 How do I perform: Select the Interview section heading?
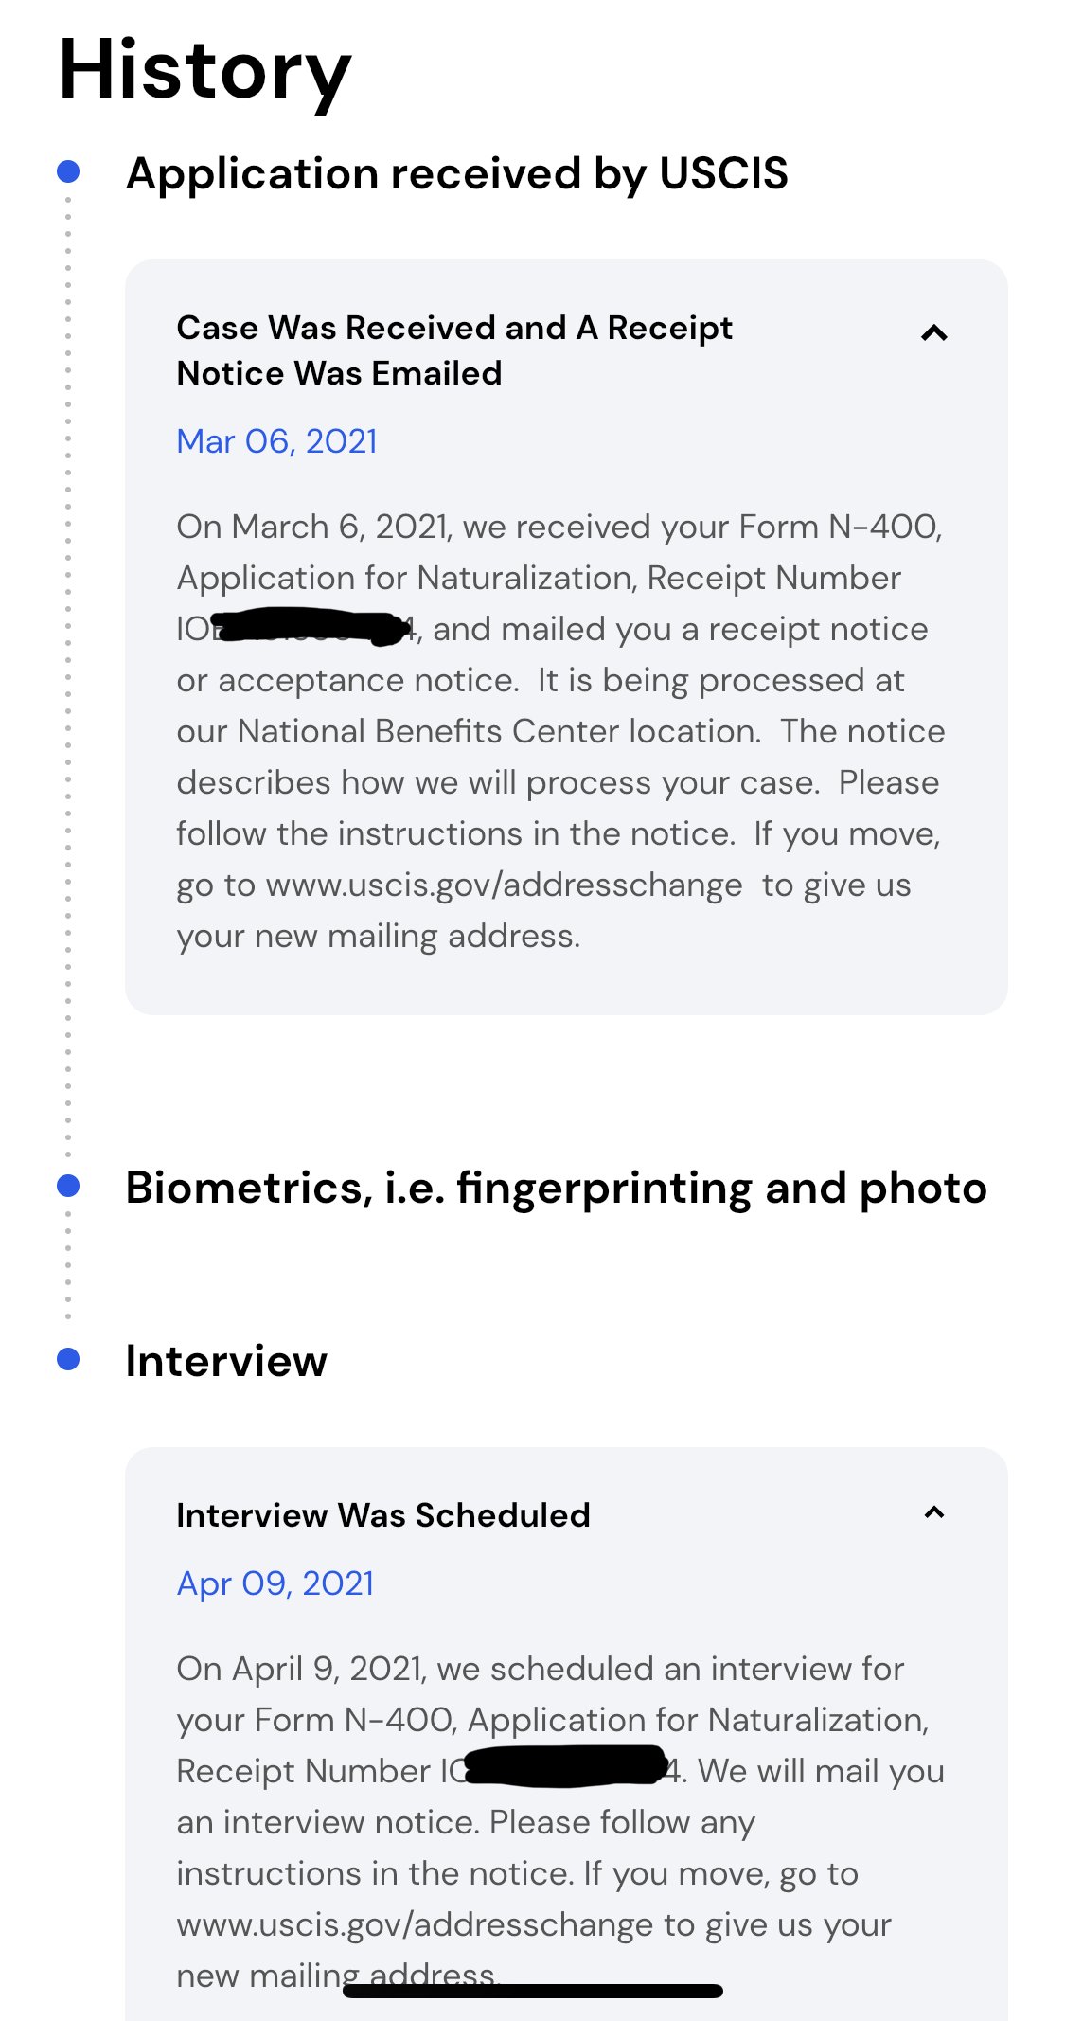[x=226, y=1361]
